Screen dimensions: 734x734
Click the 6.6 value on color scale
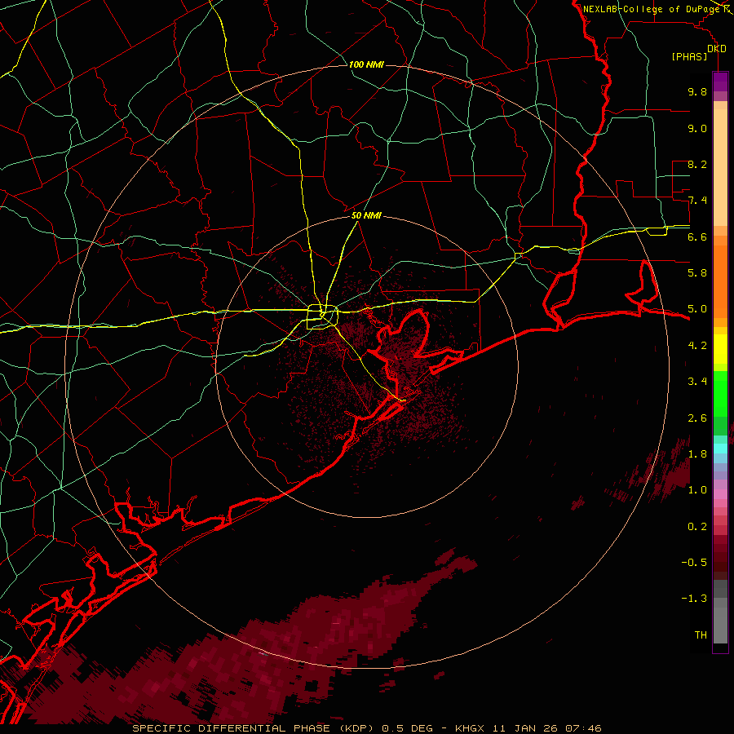[697, 237]
